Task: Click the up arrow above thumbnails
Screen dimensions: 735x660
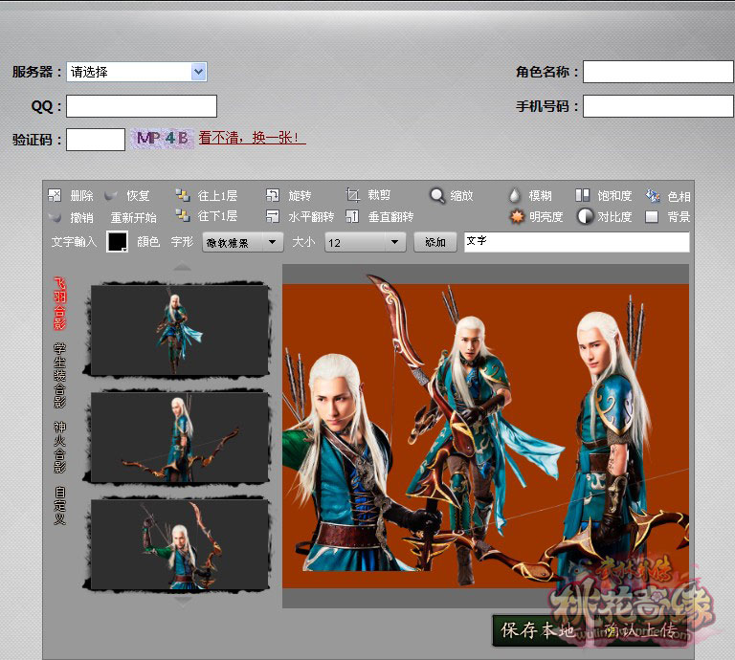Action: (x=182, y=267)
